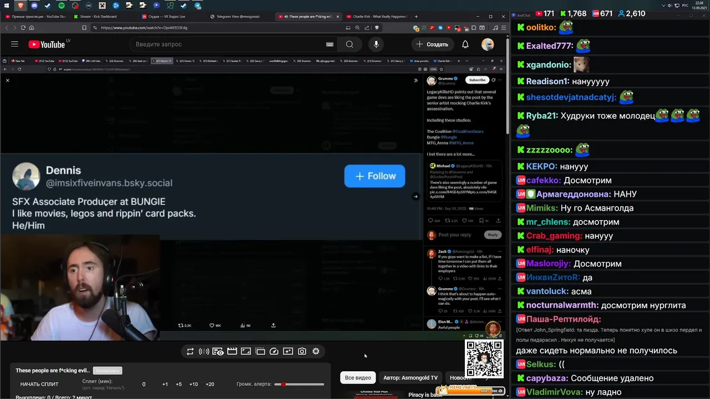This screenshot has height=399, width=710.
Task: Click the Reply button under the post
Action: pos(493,235)
